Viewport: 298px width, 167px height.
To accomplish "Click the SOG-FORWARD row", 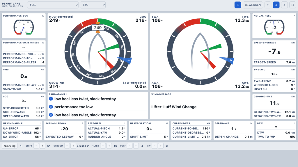I will (24, 112).
